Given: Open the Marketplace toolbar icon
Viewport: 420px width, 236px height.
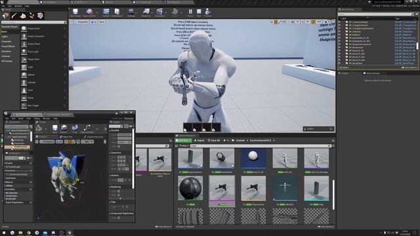Looking at the screenshot, I should pos(117,12).
